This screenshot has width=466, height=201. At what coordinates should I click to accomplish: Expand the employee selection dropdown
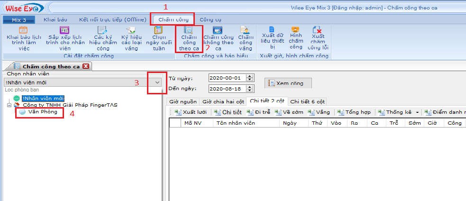tap(157, 82)
